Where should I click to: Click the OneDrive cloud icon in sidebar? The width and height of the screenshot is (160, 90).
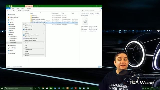(x=8, y=20)
